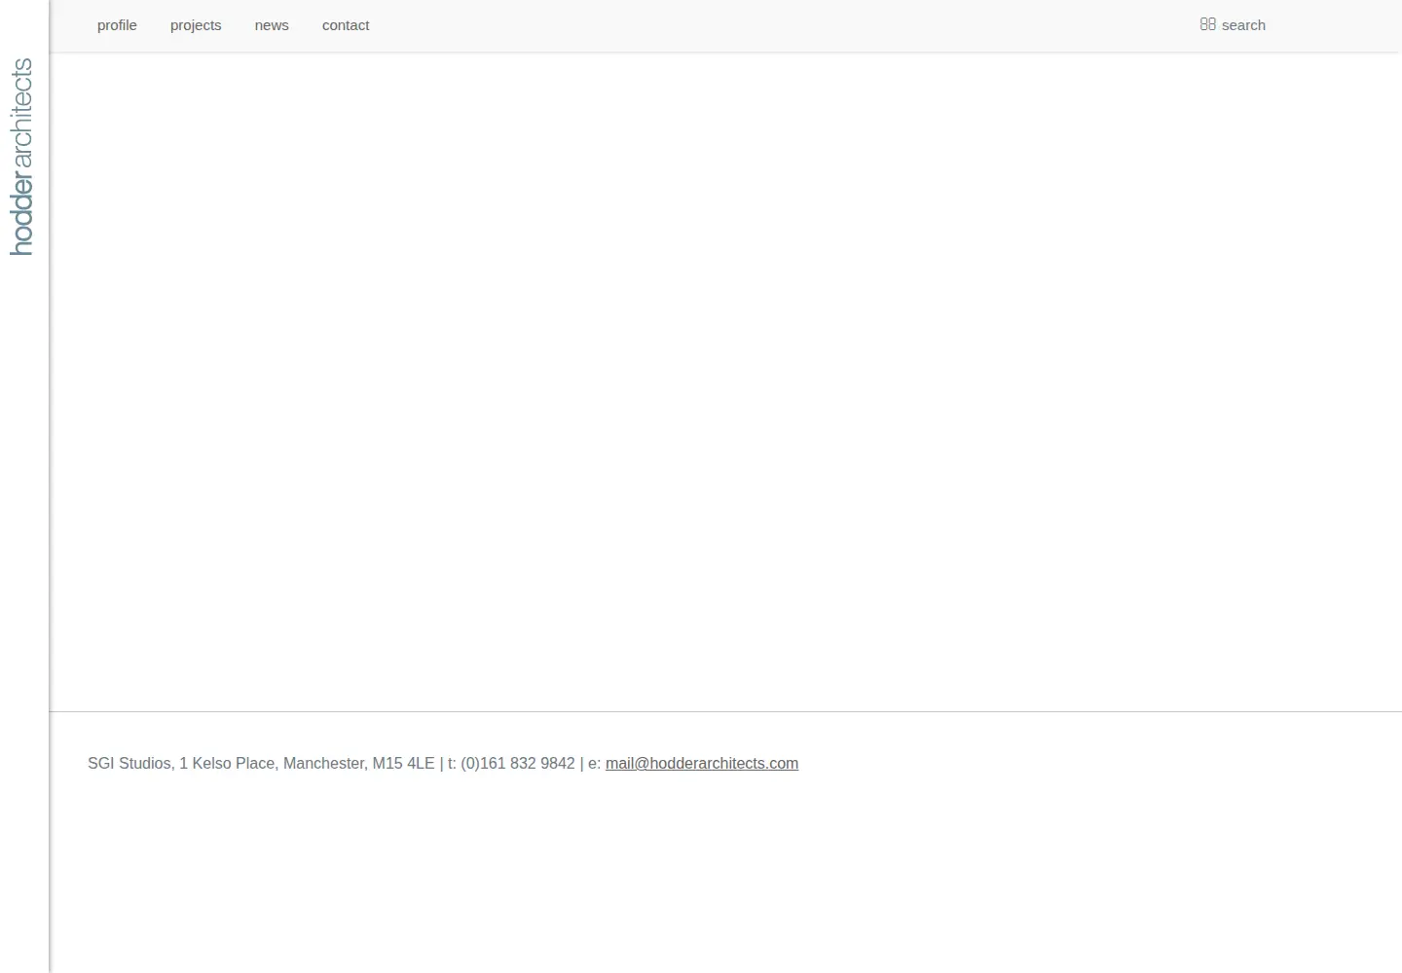Open the news section

point(272,25)
